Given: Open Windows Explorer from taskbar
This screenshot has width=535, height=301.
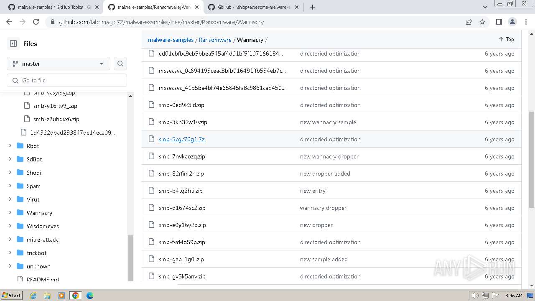Looking at the screenshot, I should coord(47,296).
